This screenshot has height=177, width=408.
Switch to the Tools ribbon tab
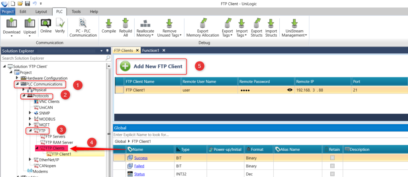[76, 12]
